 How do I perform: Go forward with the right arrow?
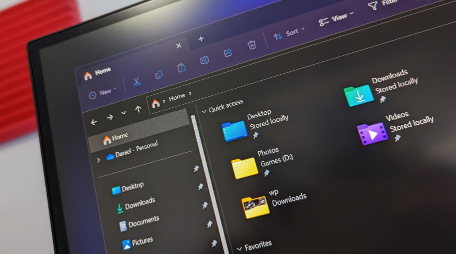[110, 117]
